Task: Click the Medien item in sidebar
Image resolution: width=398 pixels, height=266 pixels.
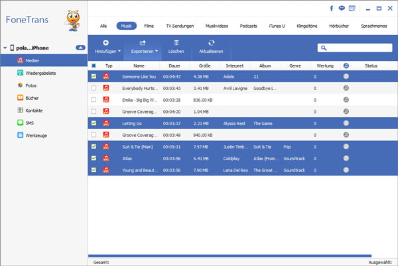Action: pyautogui.click(x=44, y=60)
